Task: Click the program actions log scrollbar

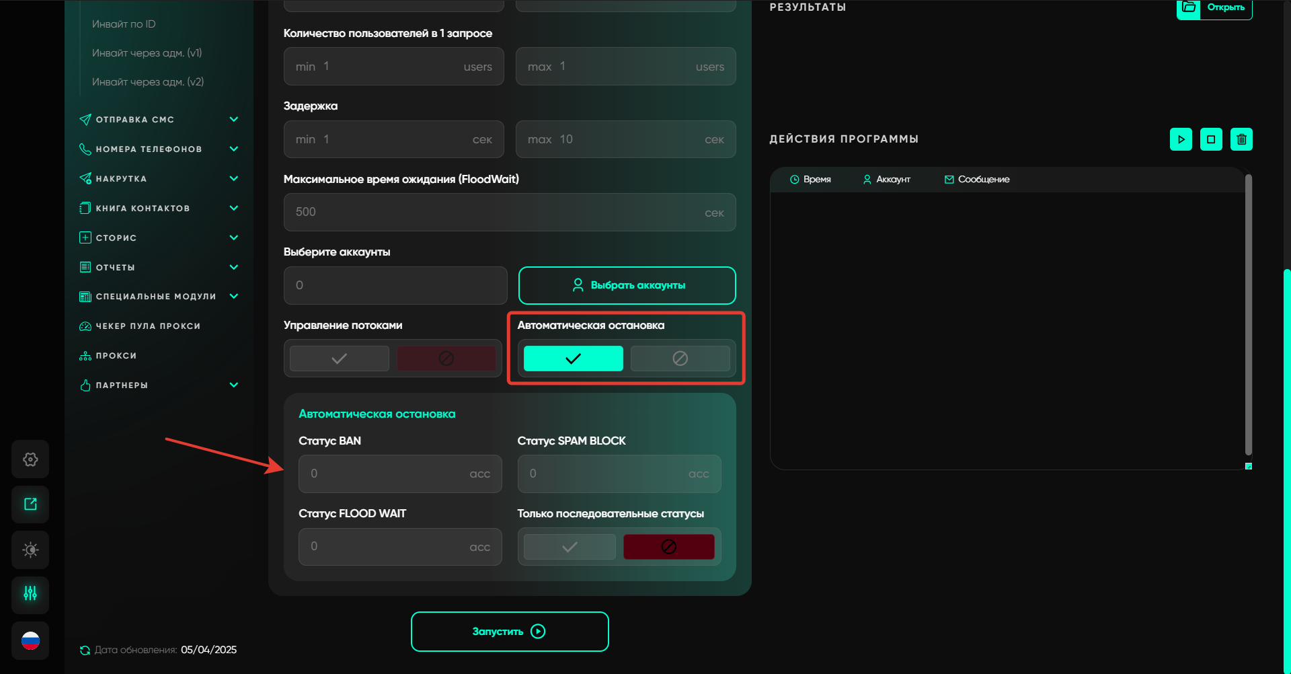Action: [1248, 315]
